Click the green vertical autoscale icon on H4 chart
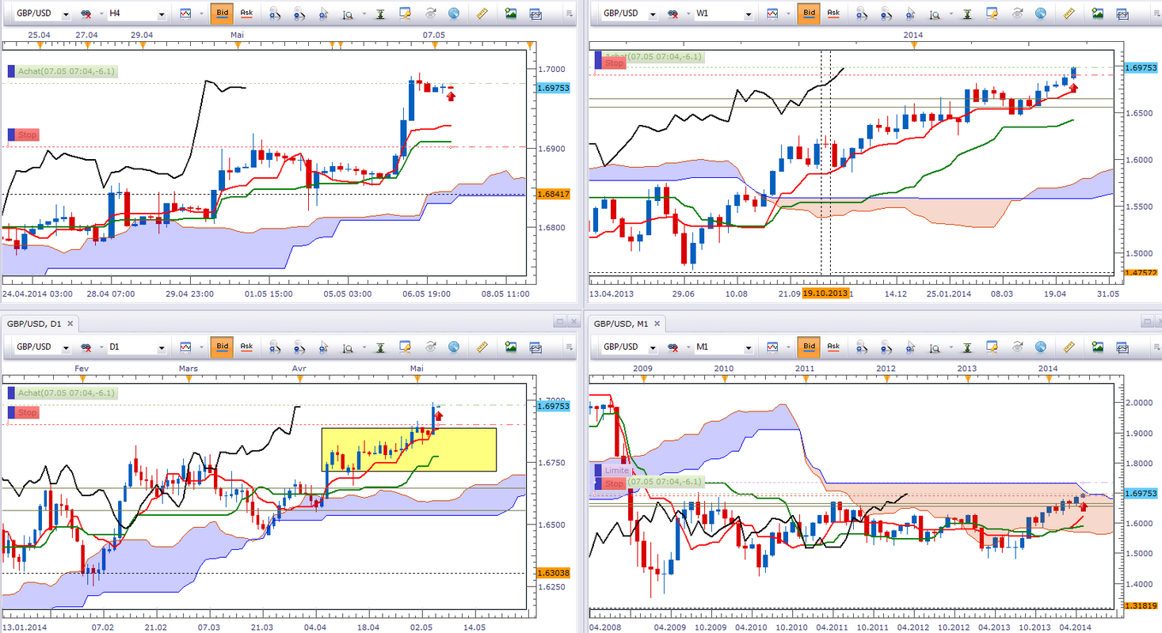 tap(379, 13)
